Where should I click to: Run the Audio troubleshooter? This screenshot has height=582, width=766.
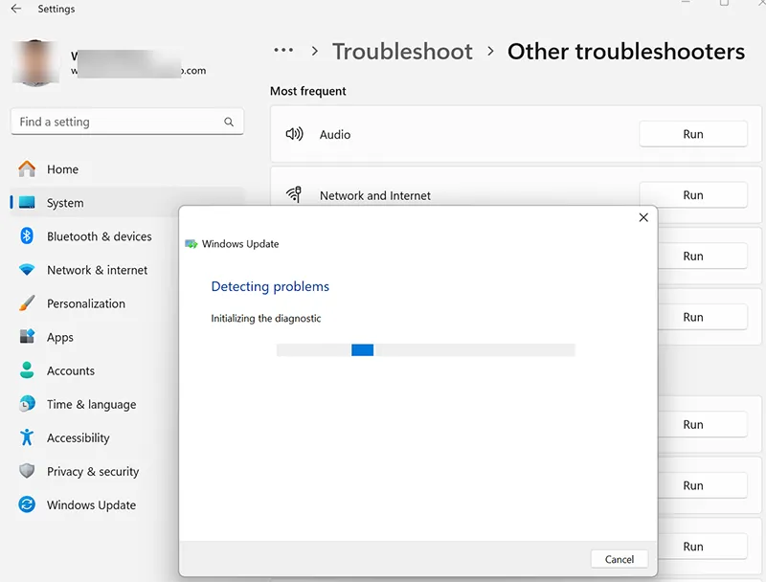[x=693, y=134]
